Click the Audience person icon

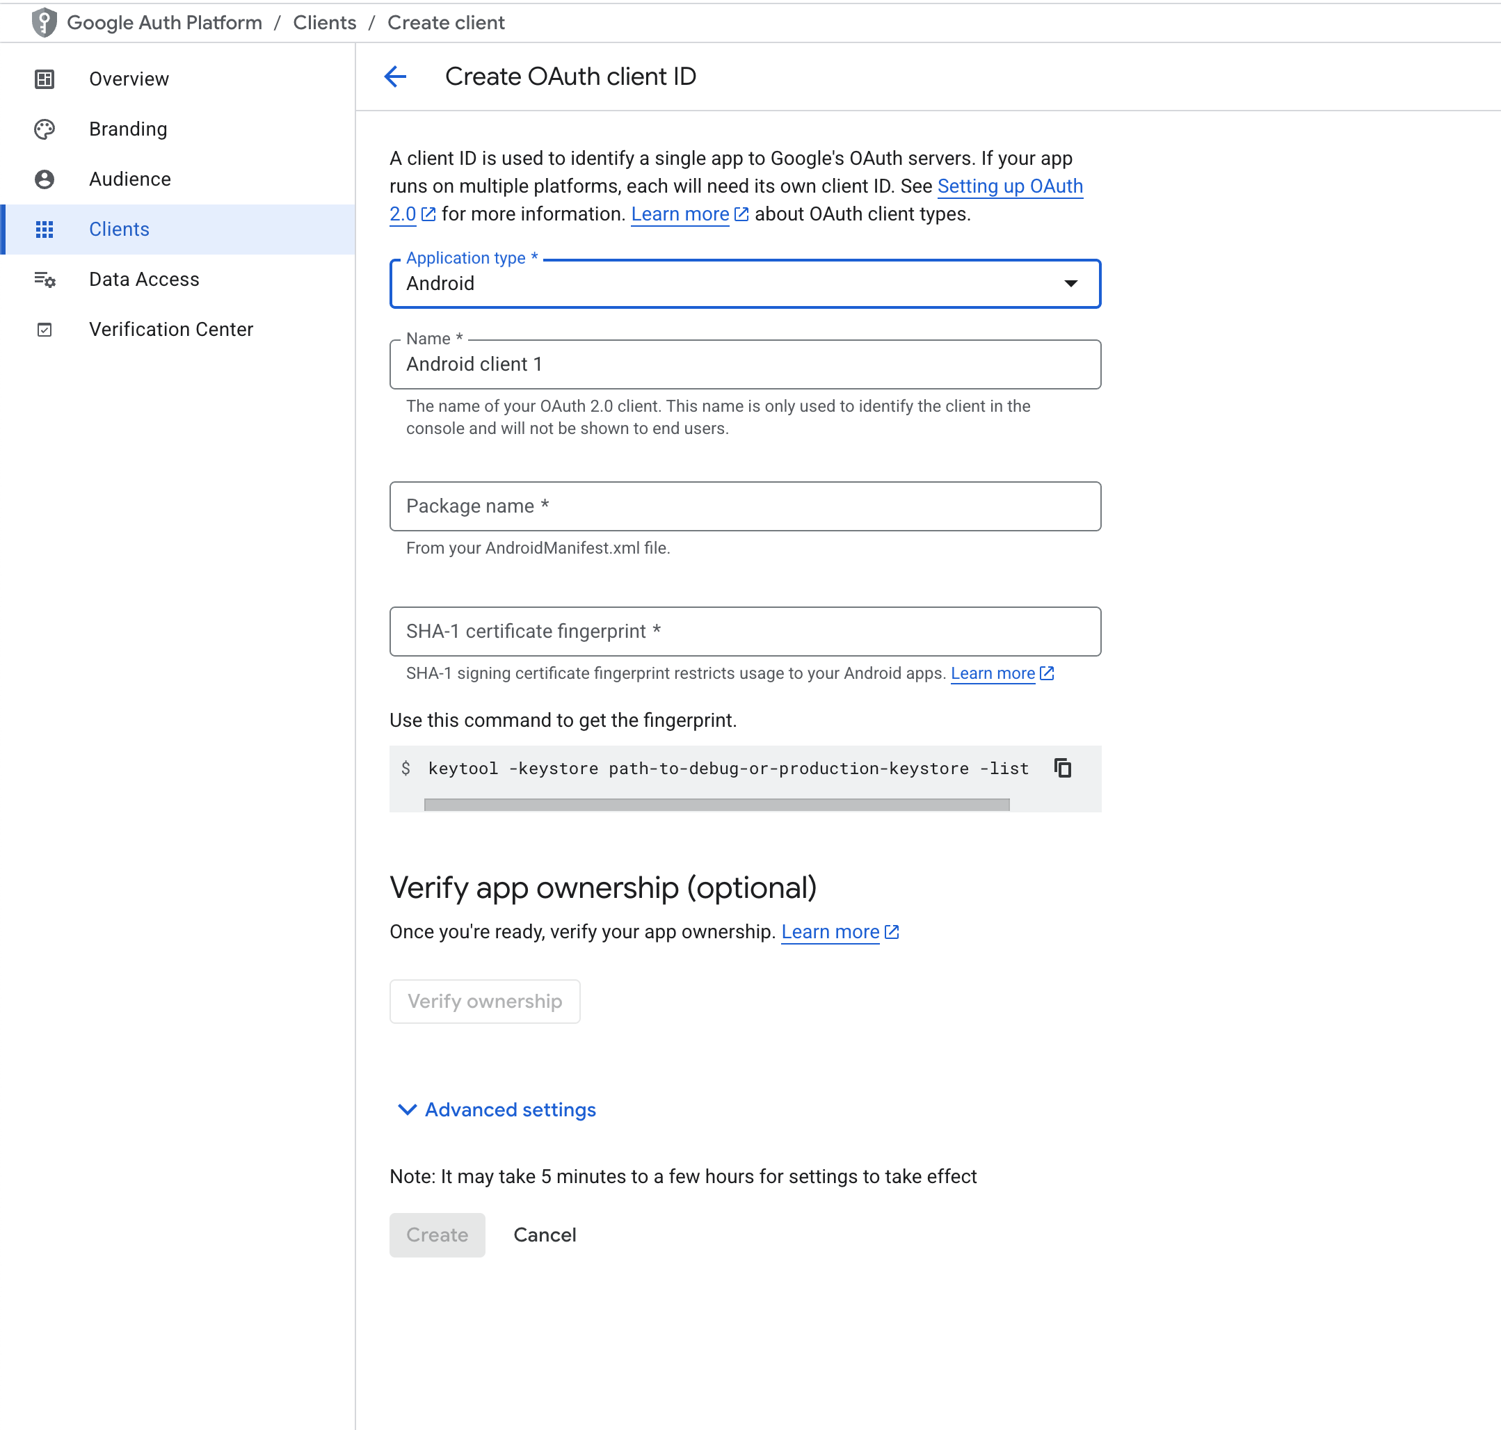45,179
